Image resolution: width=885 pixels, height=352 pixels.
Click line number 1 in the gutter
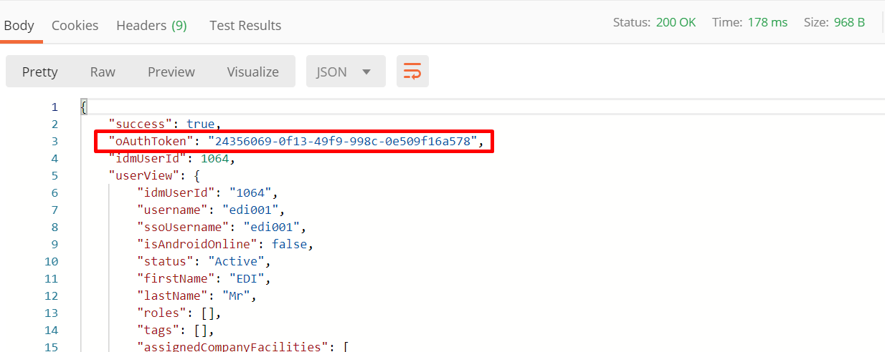(x=55, y=107)
